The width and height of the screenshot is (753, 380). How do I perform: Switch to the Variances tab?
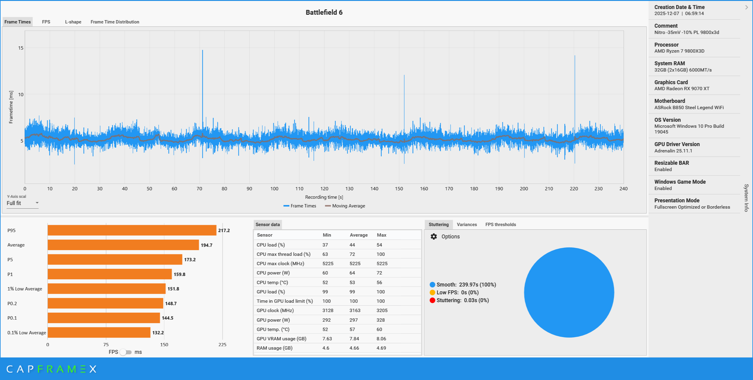click(x=466, y=225)
